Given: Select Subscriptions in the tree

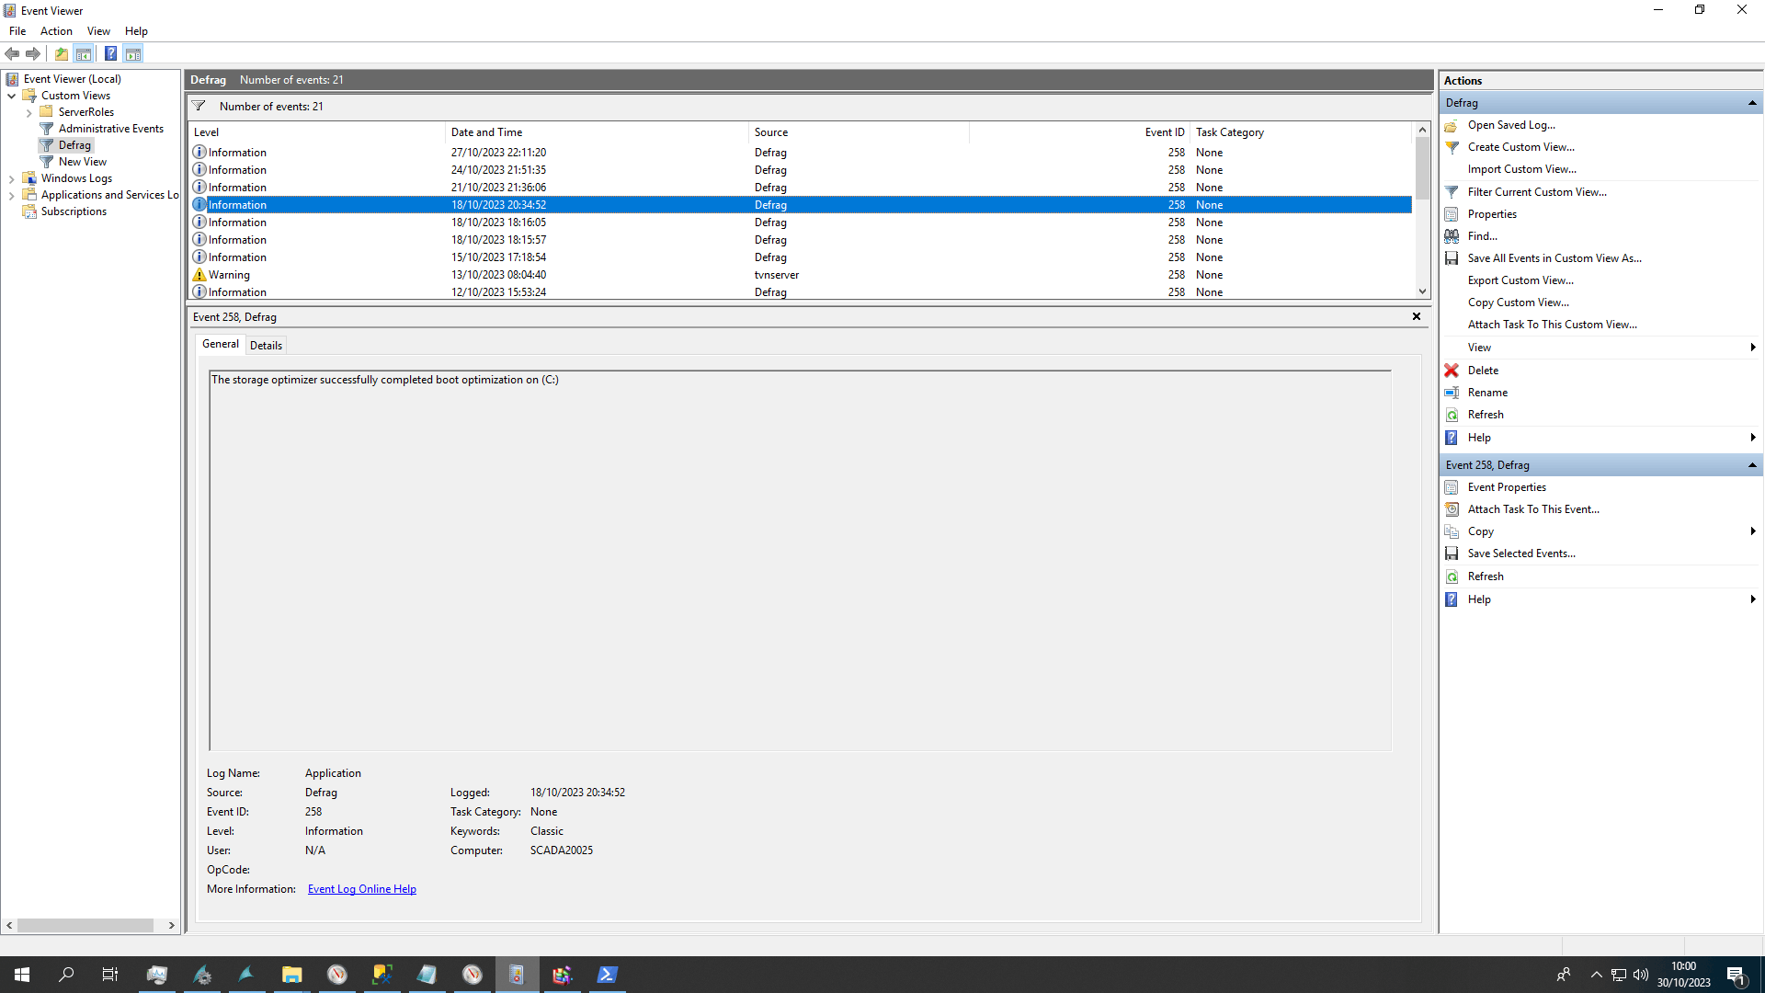Looking at the screenshot, I should coord(74,211).
